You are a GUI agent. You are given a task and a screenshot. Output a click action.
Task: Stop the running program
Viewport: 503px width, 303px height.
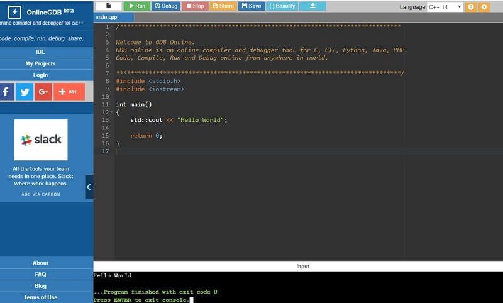195,6
